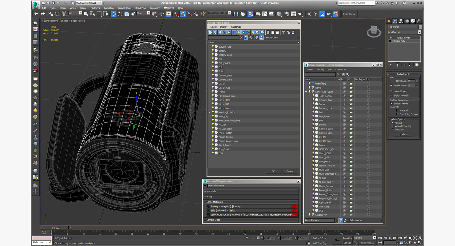455x246 pixels.
Task: Click the Auto Key button
Action: coord(347,238)
